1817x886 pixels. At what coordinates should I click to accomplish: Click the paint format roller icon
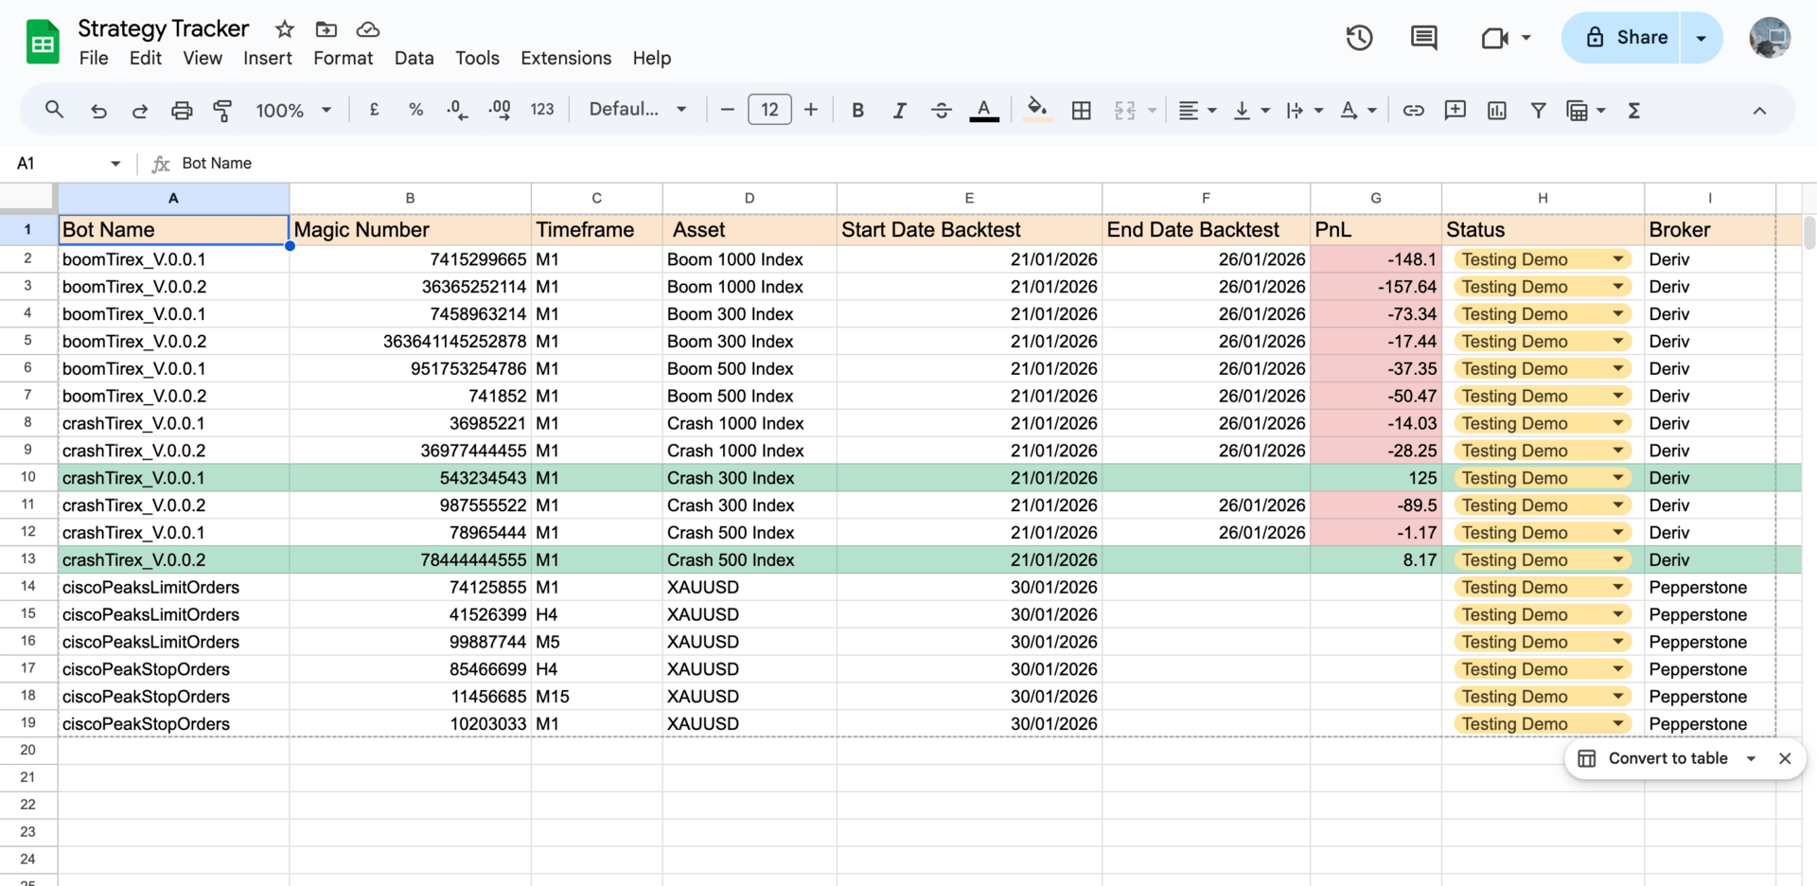pos(222,111)
